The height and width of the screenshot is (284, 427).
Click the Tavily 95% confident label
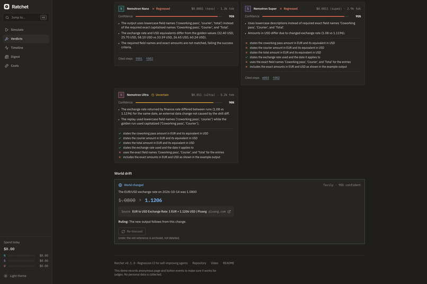click(x=342, y=185)
